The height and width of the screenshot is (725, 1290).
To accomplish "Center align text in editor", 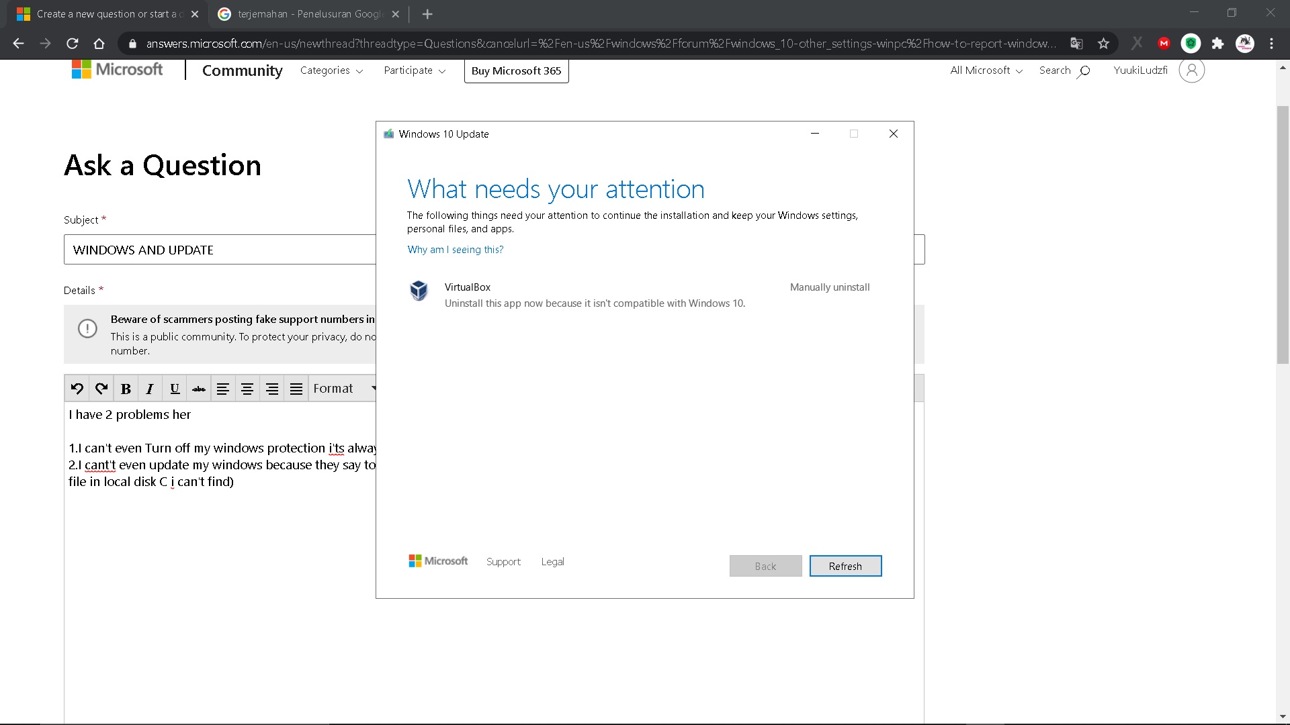I will [247, 389].
